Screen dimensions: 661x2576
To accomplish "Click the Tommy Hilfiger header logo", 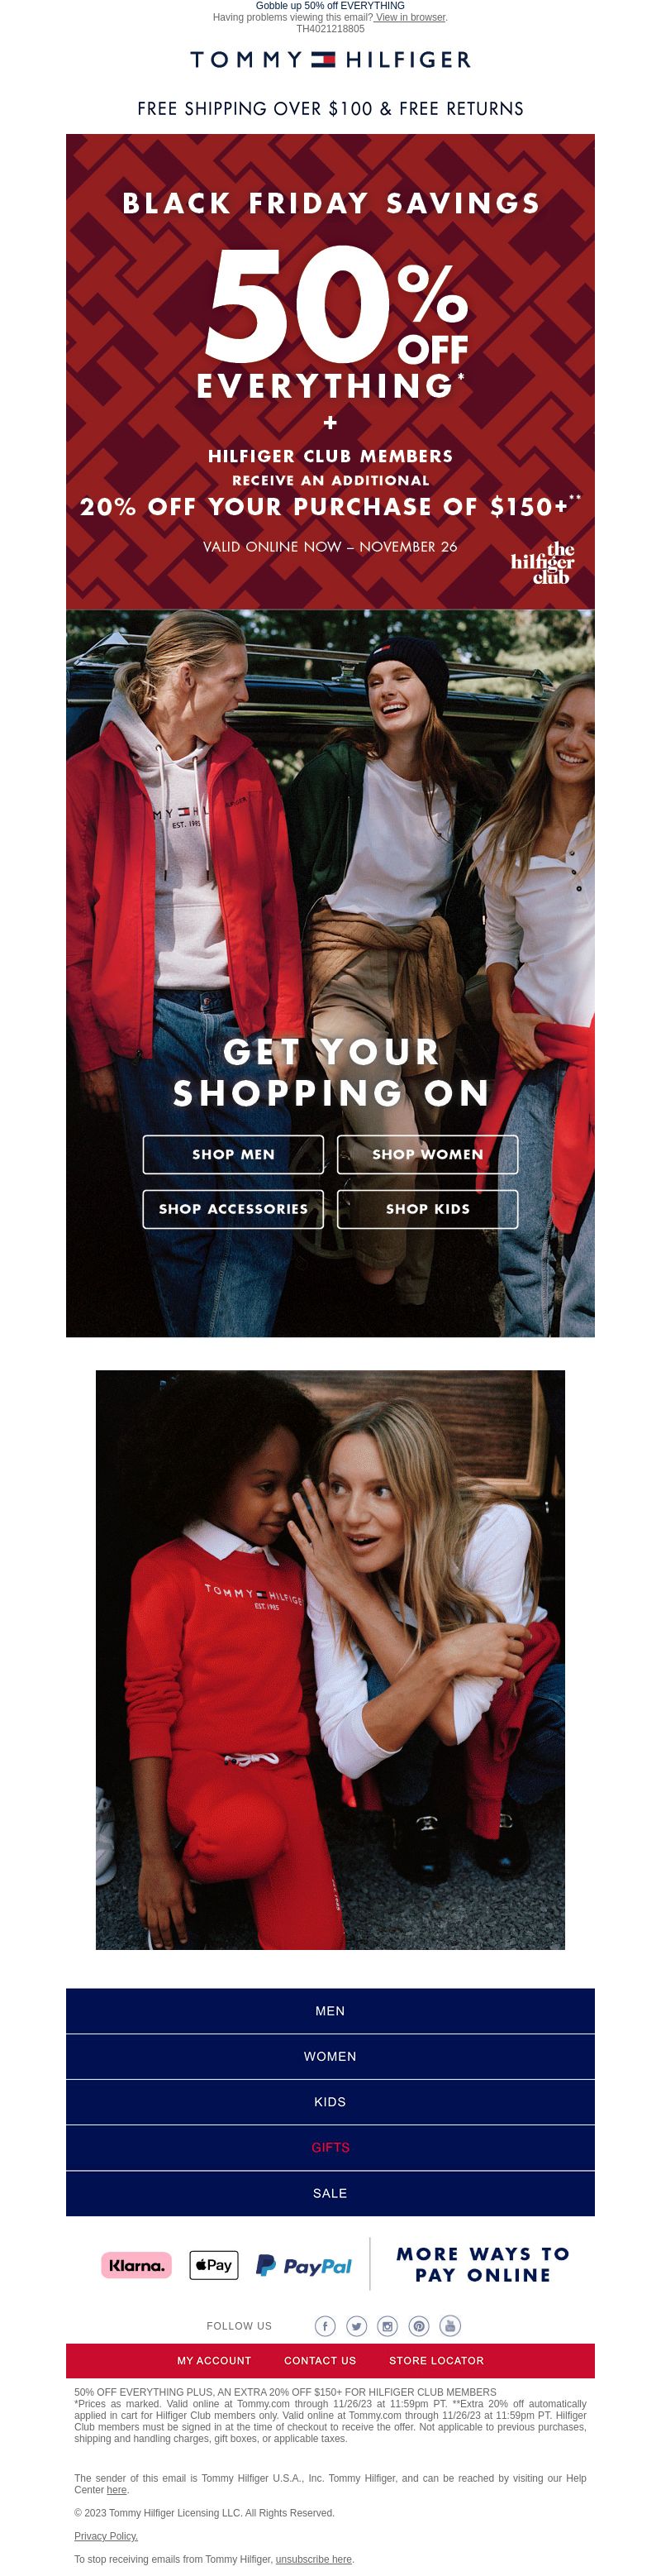I will [x=330, y=60].
